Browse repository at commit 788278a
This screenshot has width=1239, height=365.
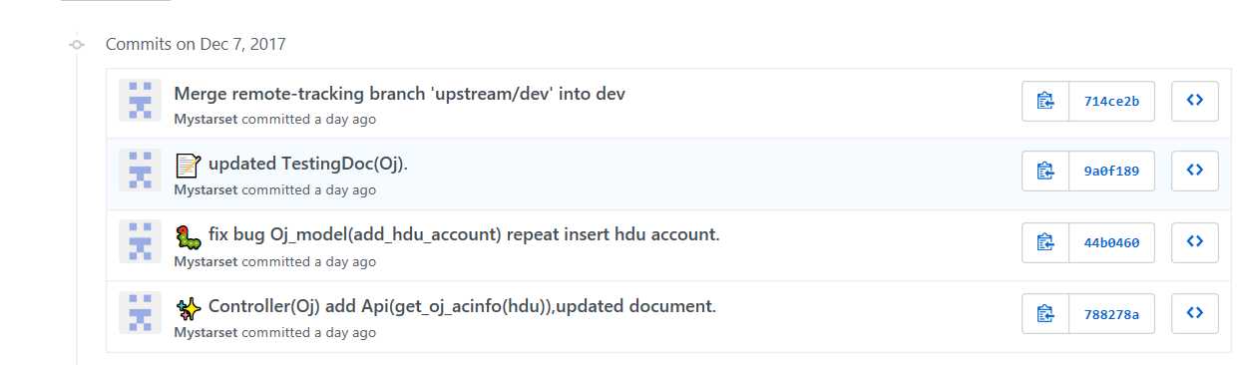pos(1194,313)
